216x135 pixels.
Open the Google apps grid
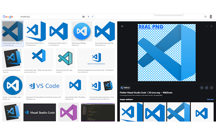coord(206,17)
